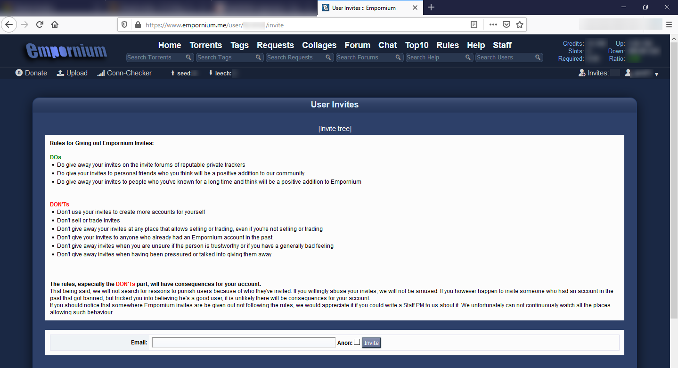
Task: Click the Invite button
Action: [371, 343]
